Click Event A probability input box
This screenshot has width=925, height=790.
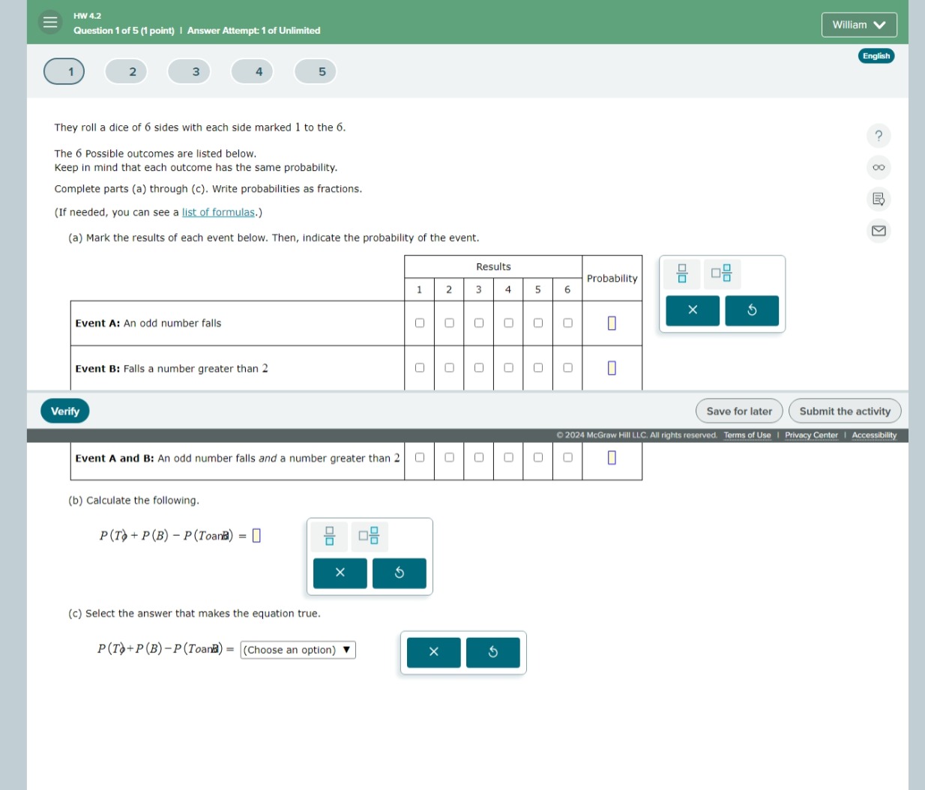(x=612, y=323)
